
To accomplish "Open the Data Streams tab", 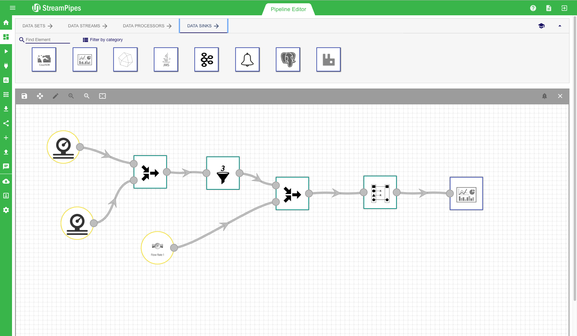I will point(87,26).
